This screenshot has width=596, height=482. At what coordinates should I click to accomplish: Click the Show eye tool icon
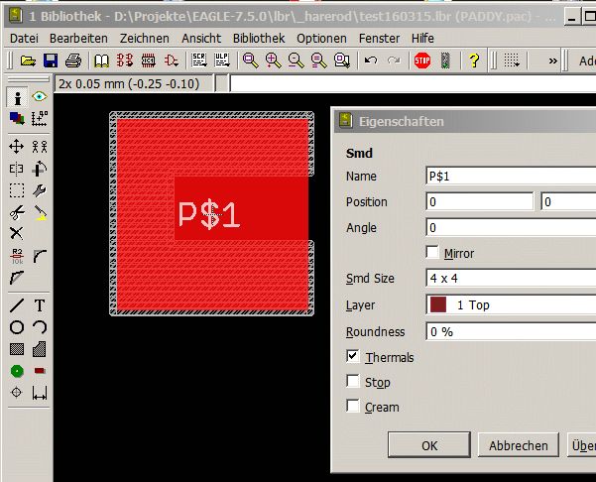click(40, 96)
